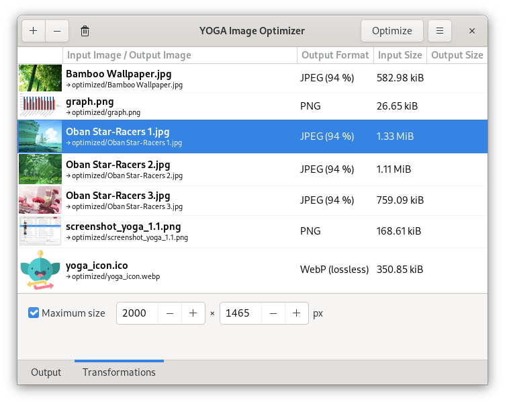The width and height of the screenshot is (505, 404).
Task: Click the height input field showing 1465
Action: click(241, 313)
